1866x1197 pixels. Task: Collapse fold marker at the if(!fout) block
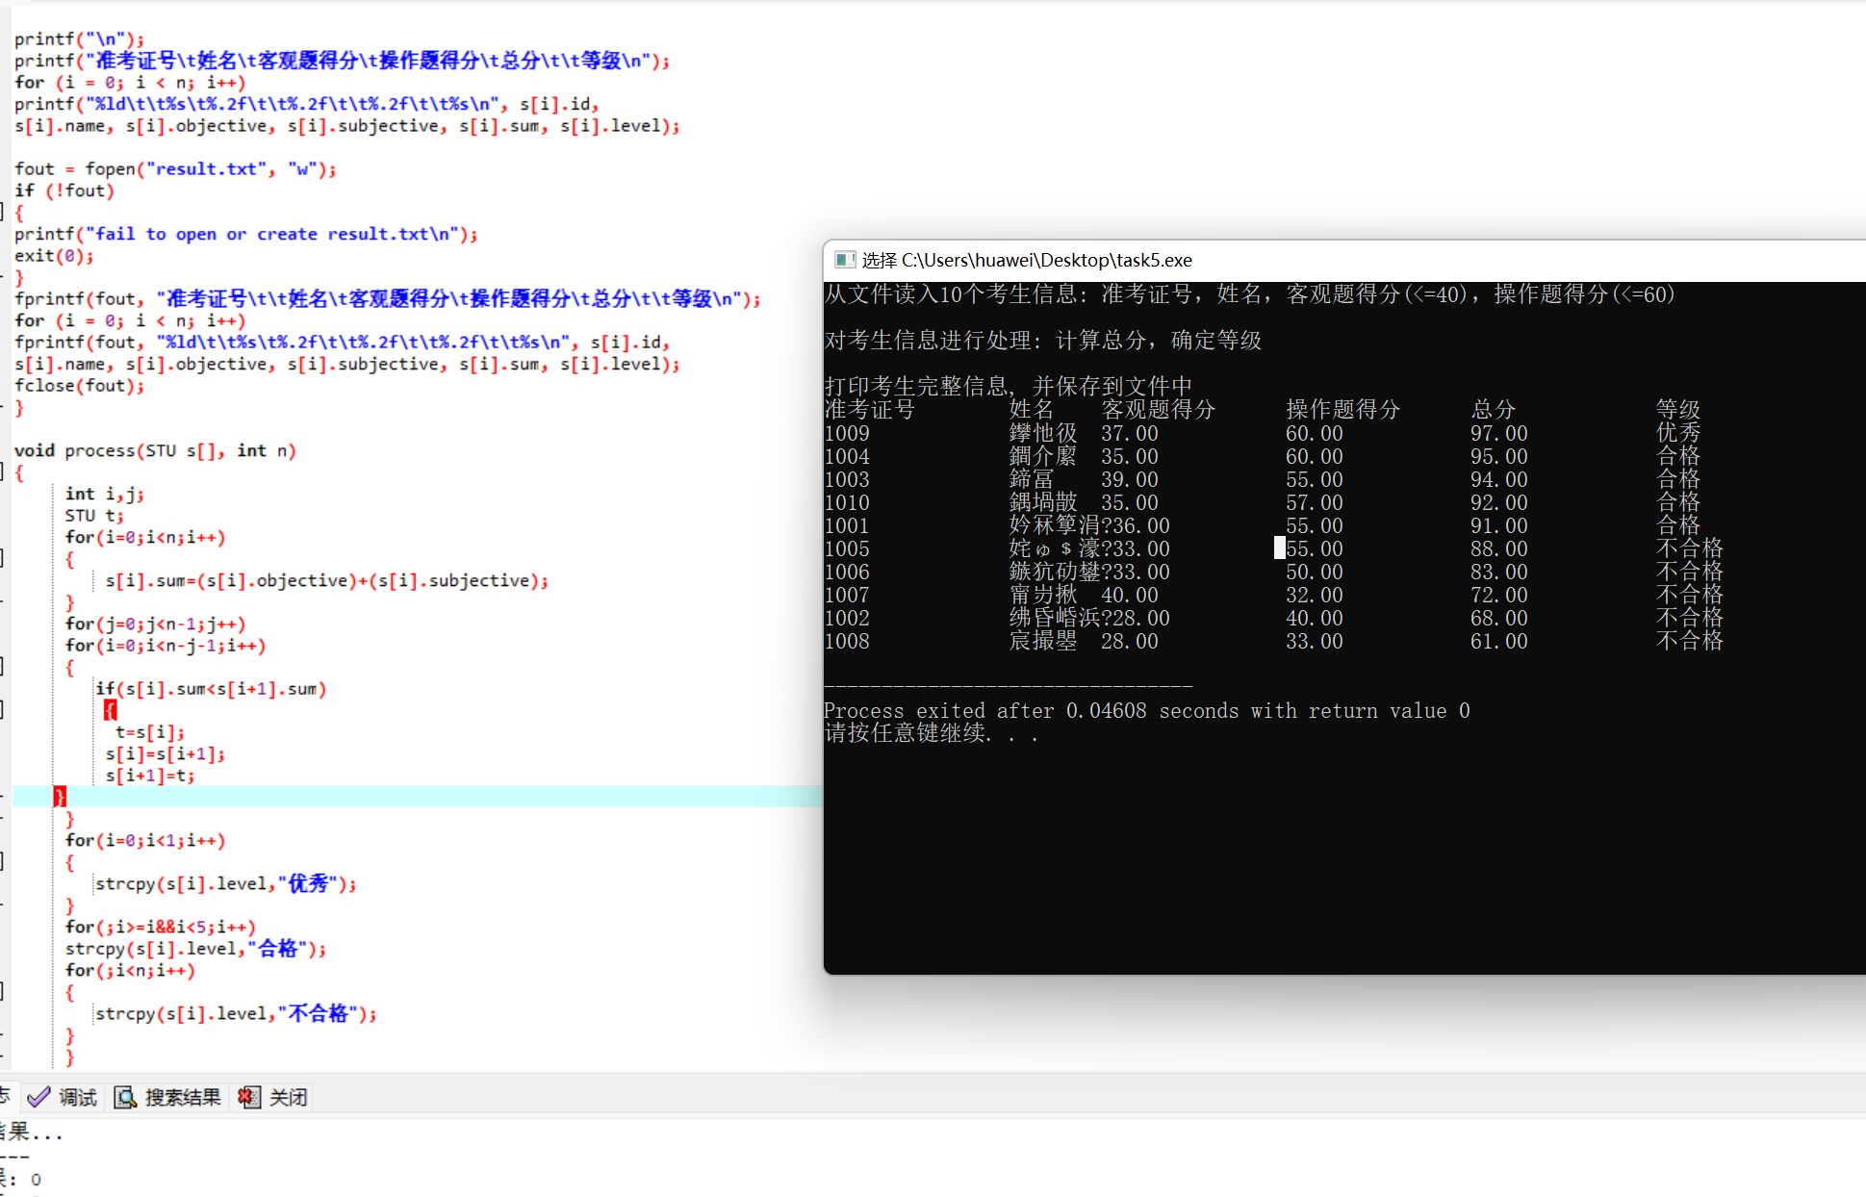click(3, 212)
